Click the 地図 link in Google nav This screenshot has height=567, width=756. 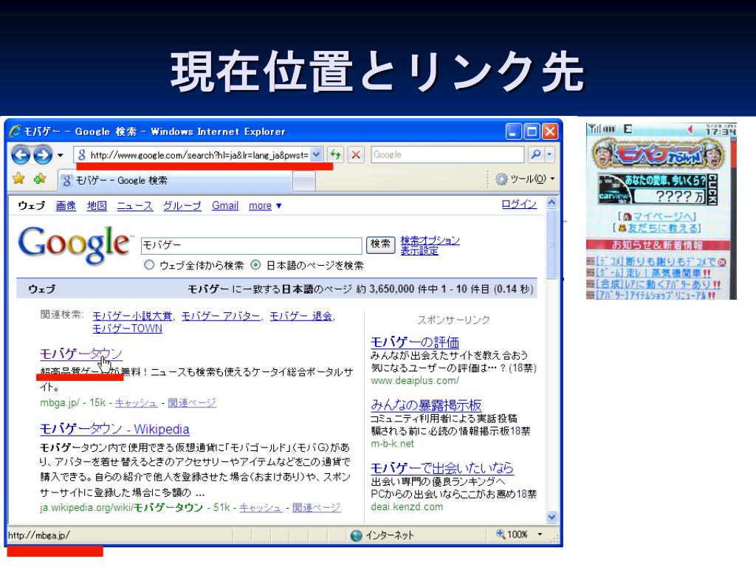[97, 206]
